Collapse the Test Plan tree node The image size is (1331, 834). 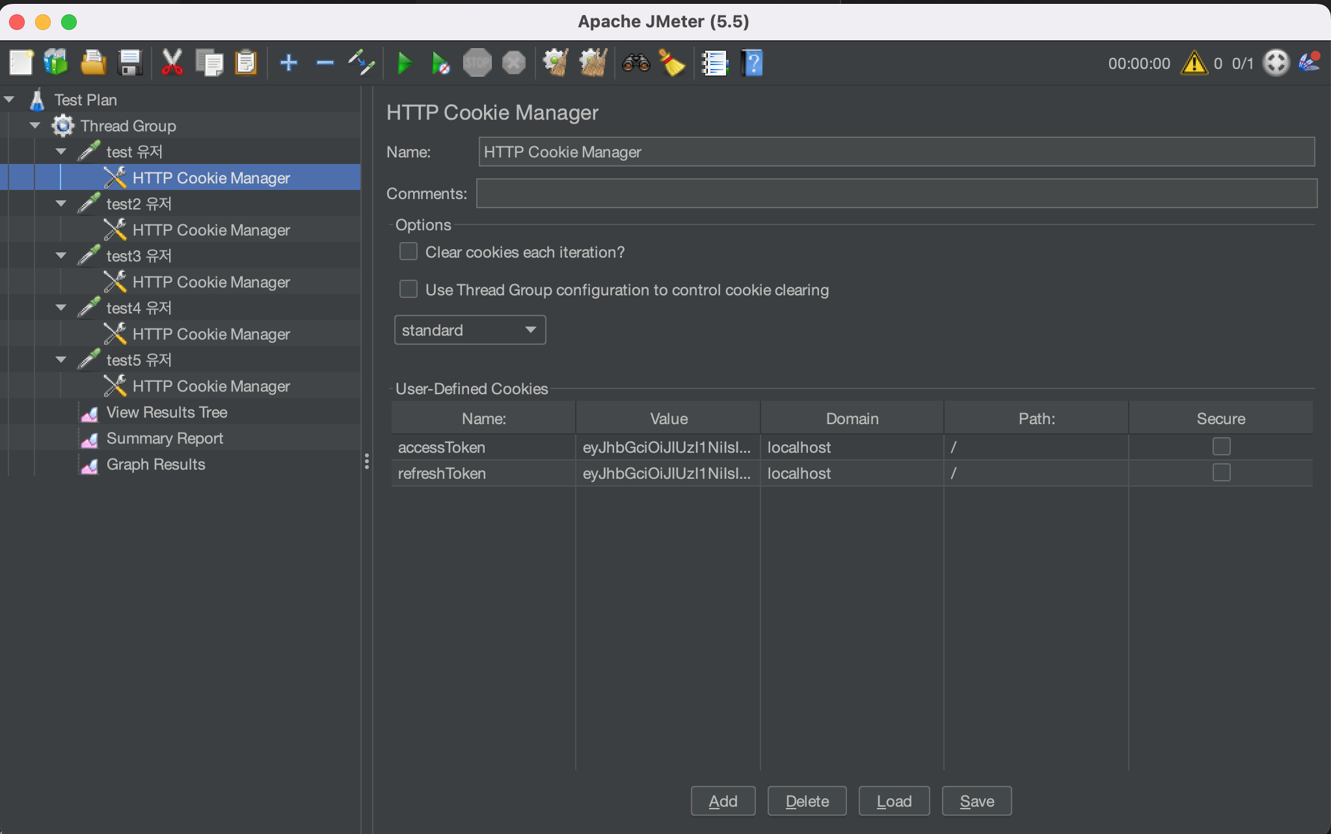(9, 100)
